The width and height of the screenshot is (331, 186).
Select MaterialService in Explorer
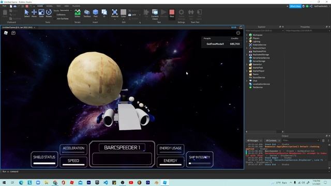click(259, 45)
